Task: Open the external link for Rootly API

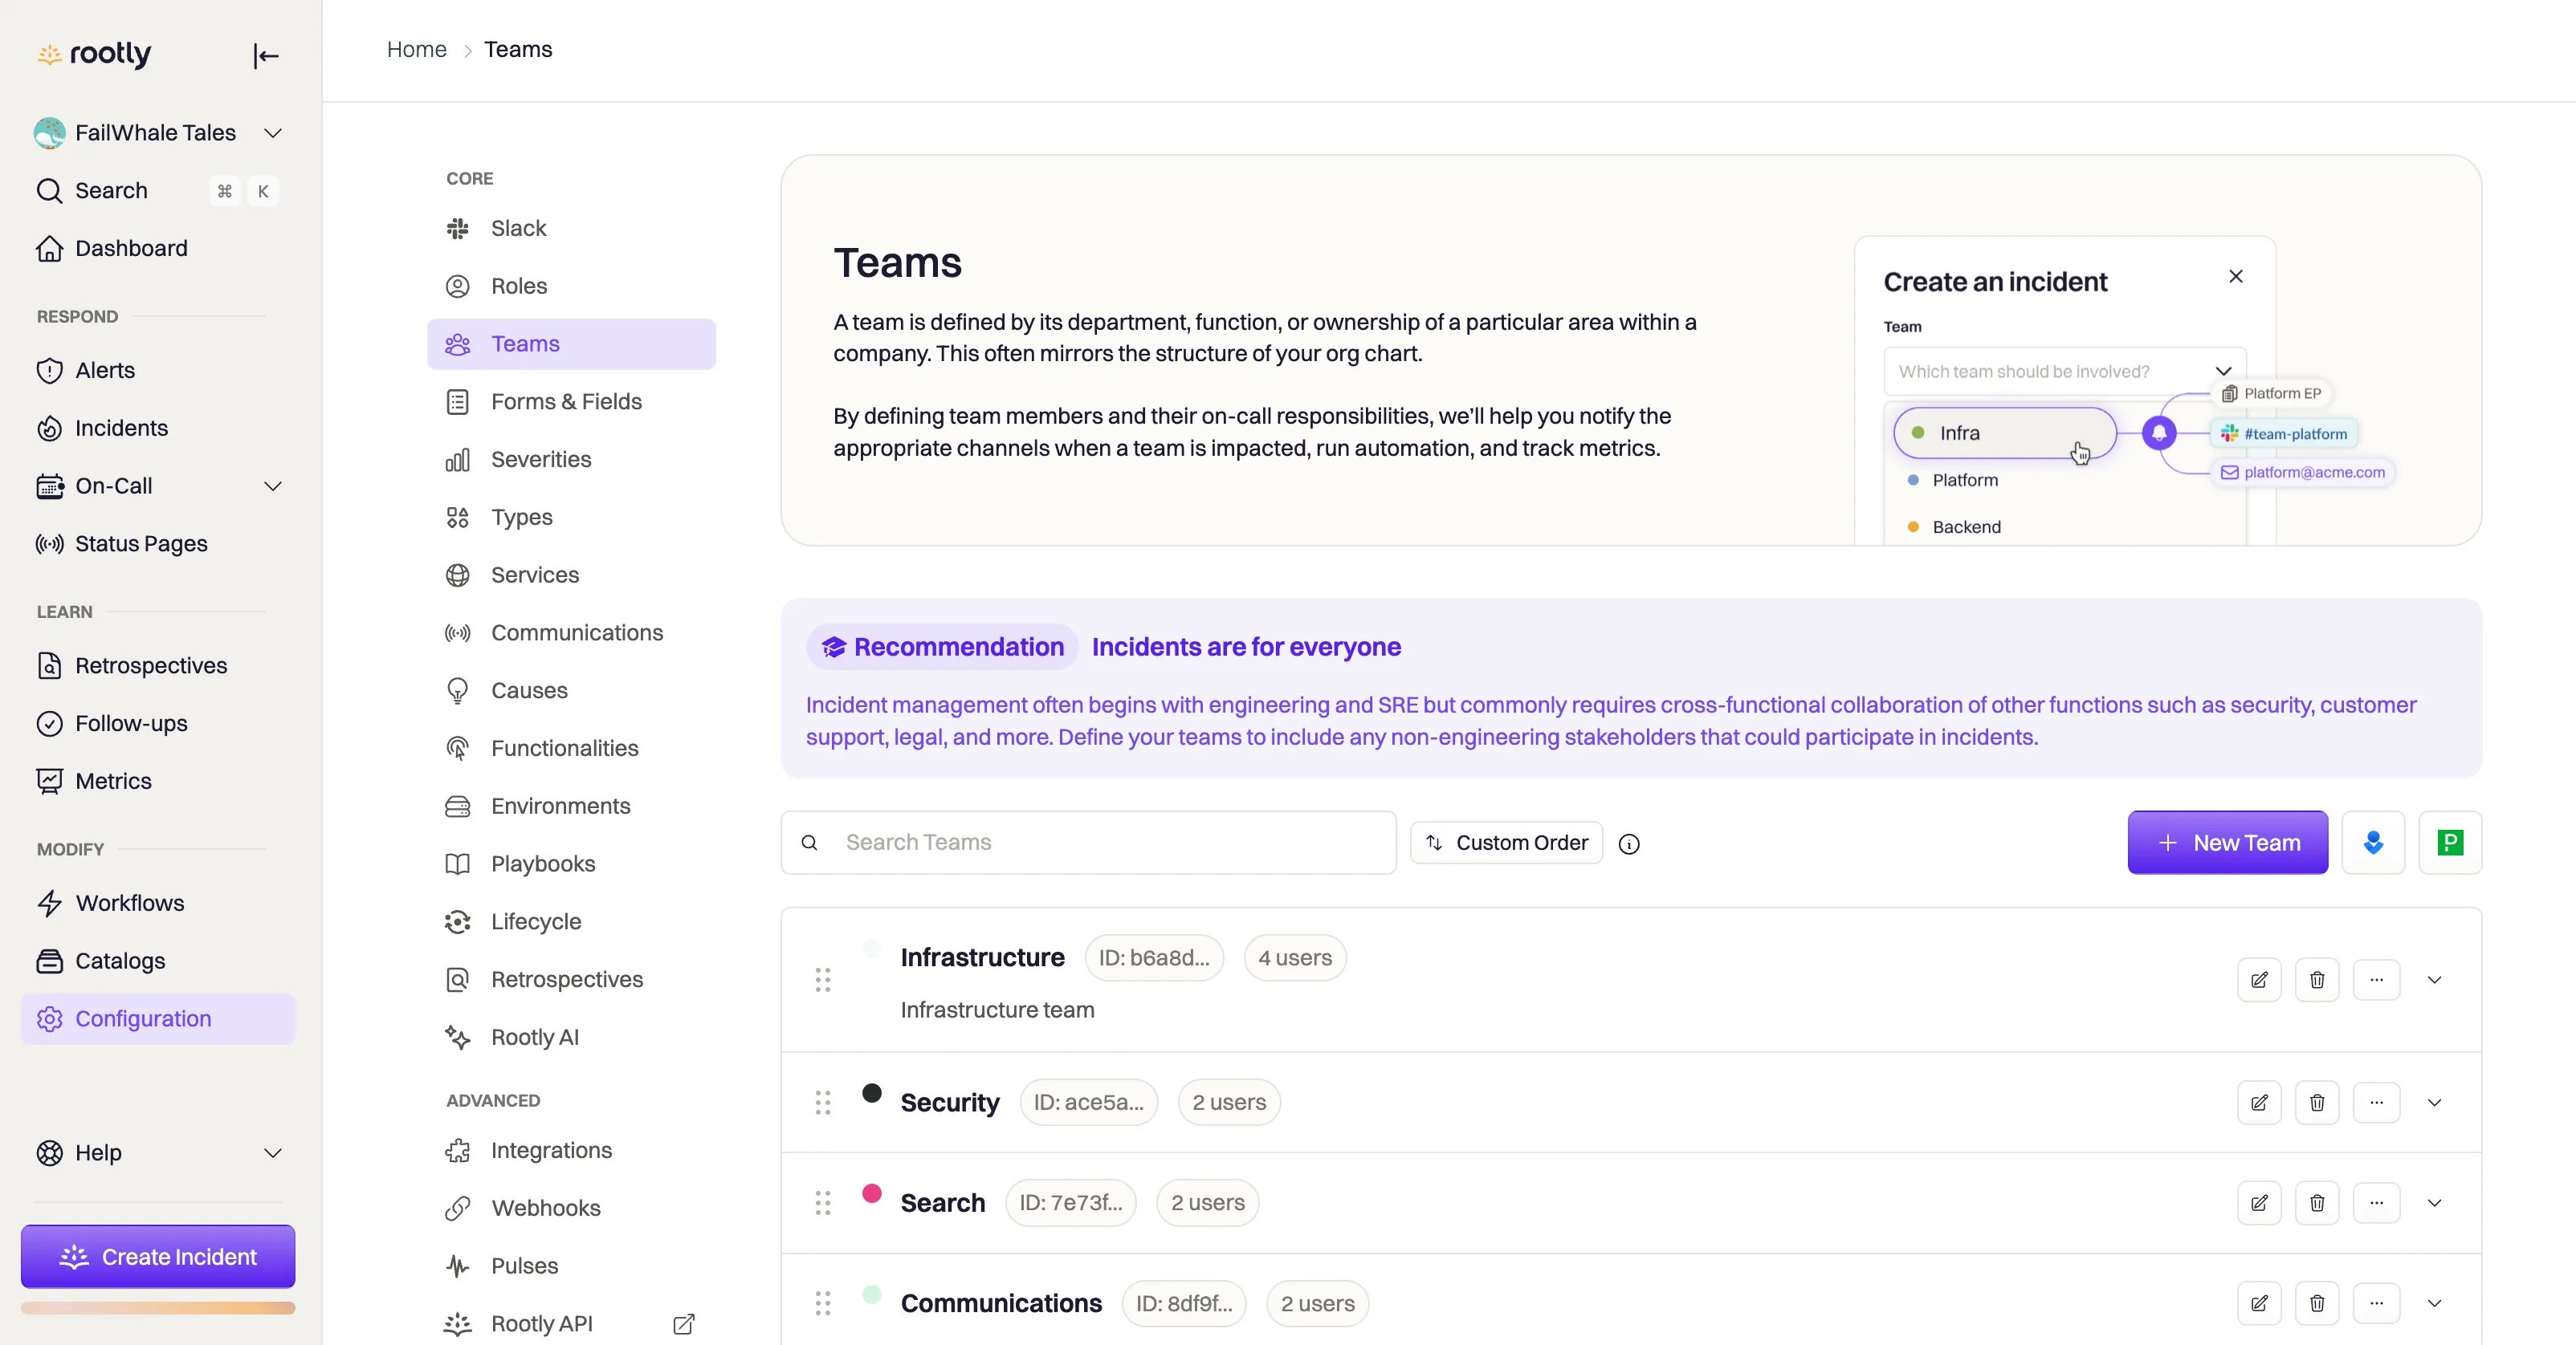Action: click(x=684, y=1323)
